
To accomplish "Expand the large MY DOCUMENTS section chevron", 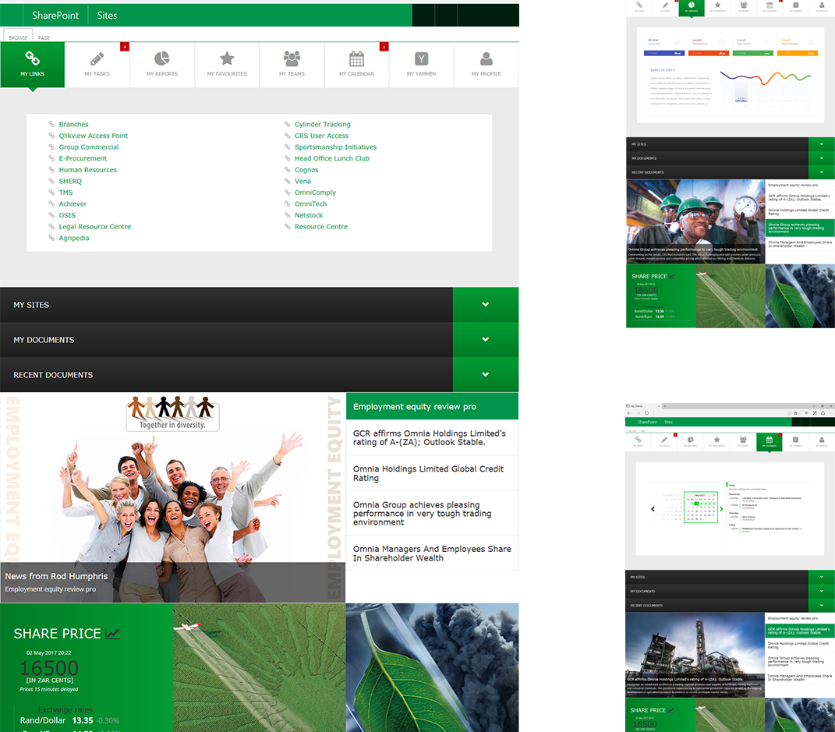I will (x=485, y=340).
